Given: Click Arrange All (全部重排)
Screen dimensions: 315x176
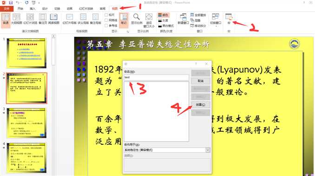Looking at the screenshot, I should [x=198, y=15].
